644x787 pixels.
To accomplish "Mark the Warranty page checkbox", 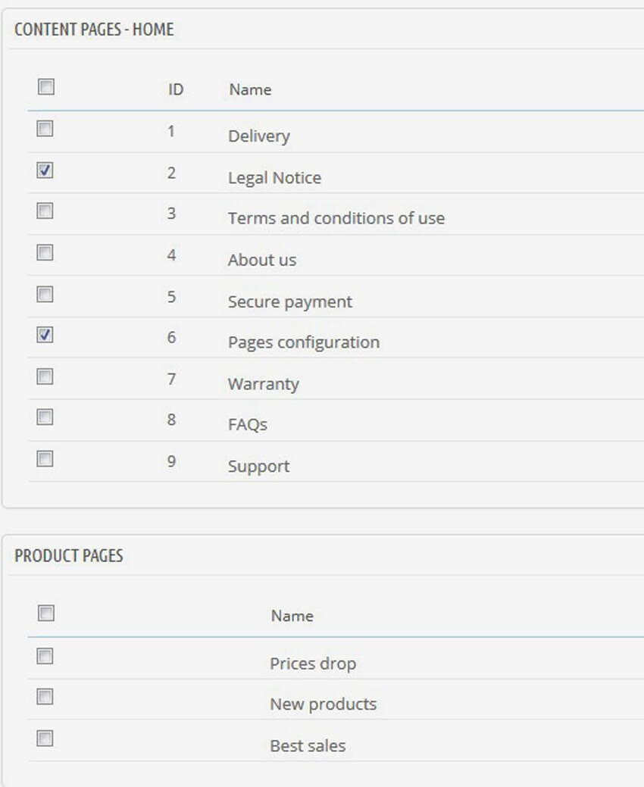I will [45, 376].
